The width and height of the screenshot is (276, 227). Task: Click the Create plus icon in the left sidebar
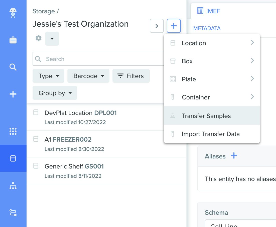(13, 94)
